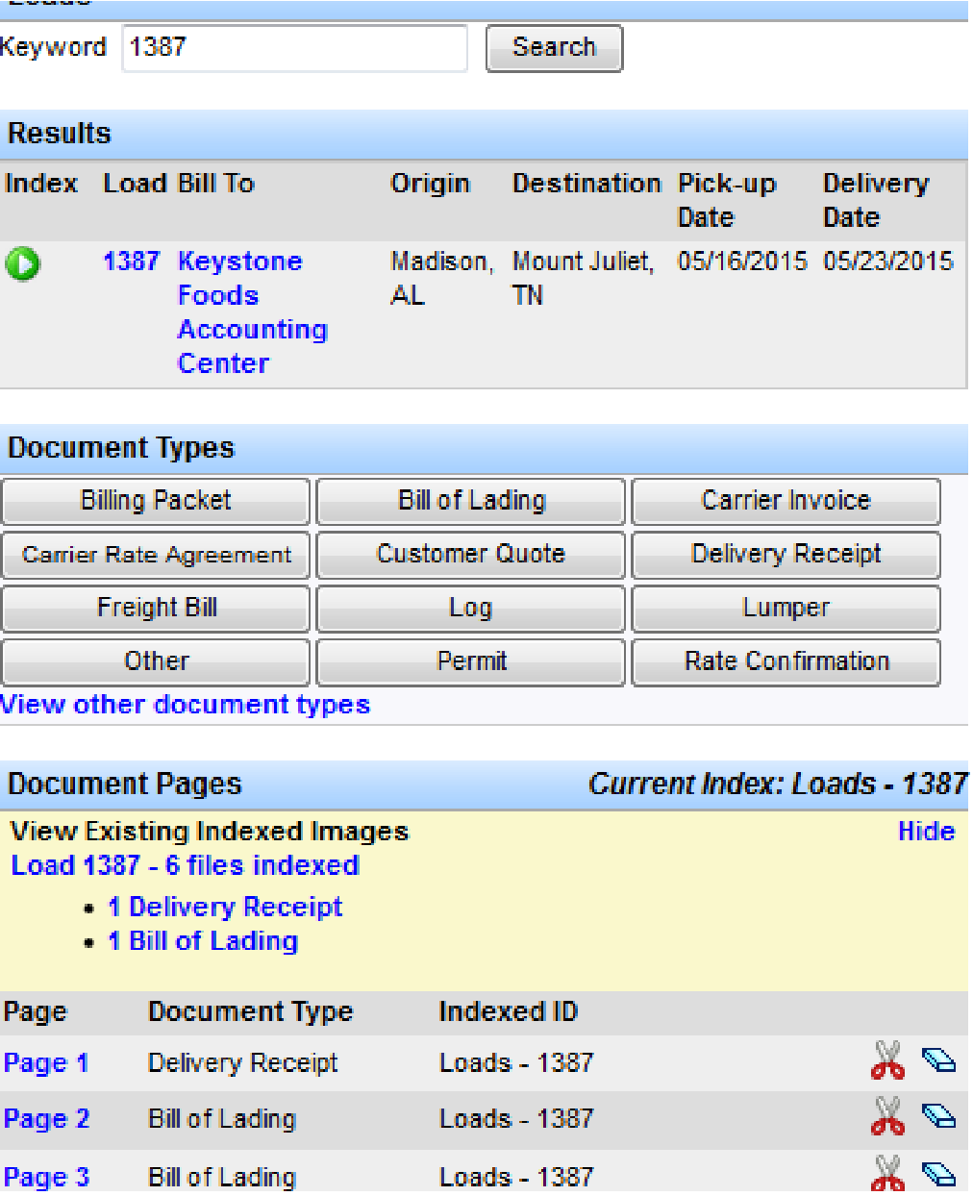Hide the existing indexed images panel
973x1196 pixels.
(x=926, y=832)
